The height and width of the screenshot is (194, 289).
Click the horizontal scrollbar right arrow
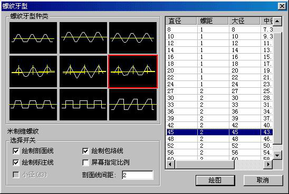coord(268,164)
